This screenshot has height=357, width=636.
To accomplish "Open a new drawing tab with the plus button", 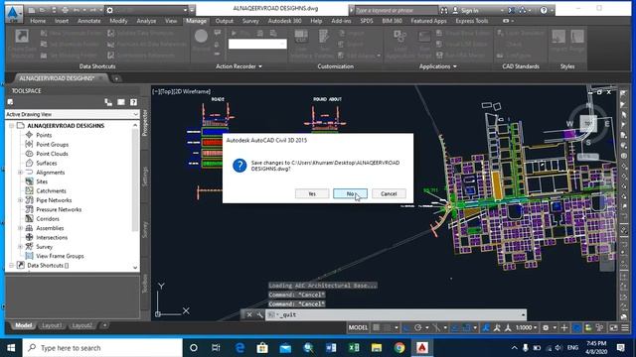I will pyautogui.click(x=116, y=78).
